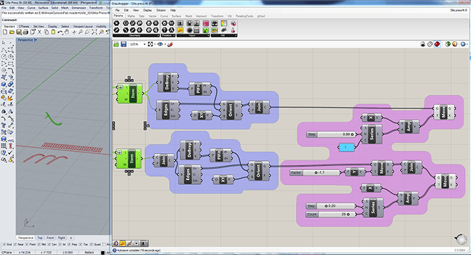Select the lower Edges component
471x255 pixels.
(x=190, y=175)
